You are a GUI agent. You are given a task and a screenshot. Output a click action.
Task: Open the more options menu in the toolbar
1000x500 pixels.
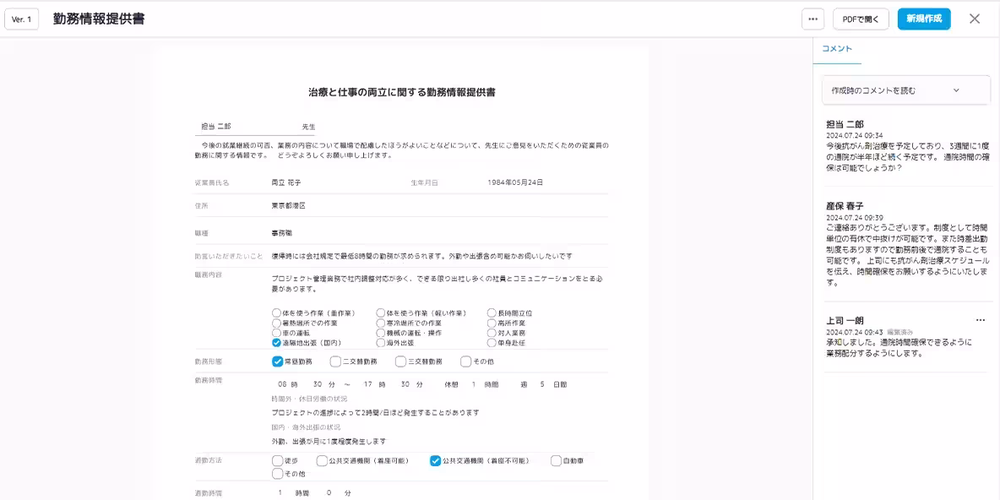[812, 19]
